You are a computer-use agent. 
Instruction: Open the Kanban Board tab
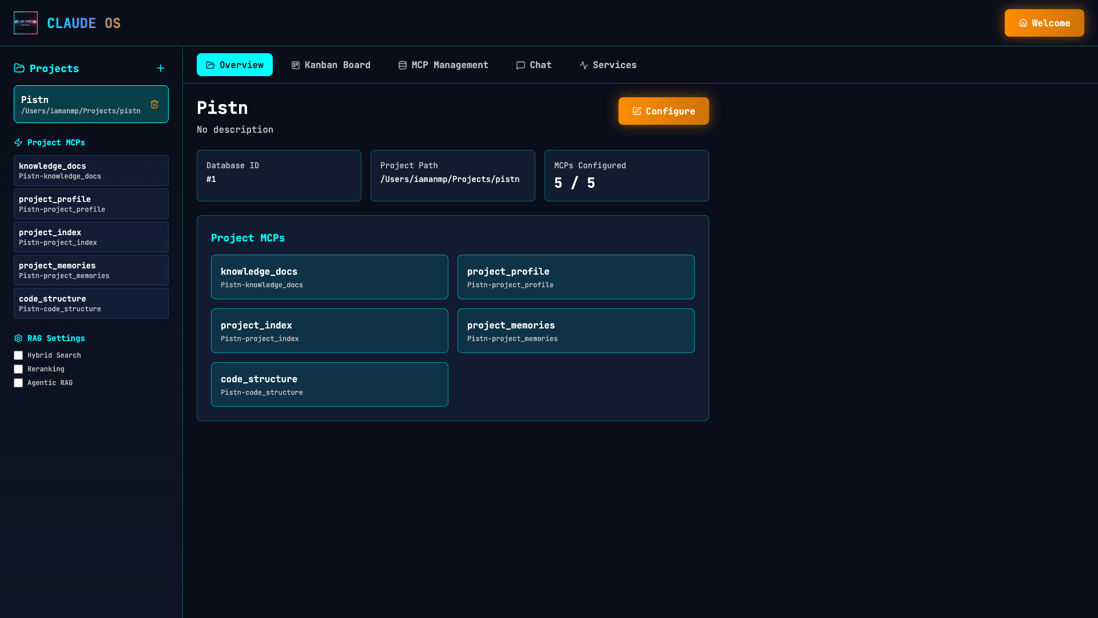tap(331, 65)
